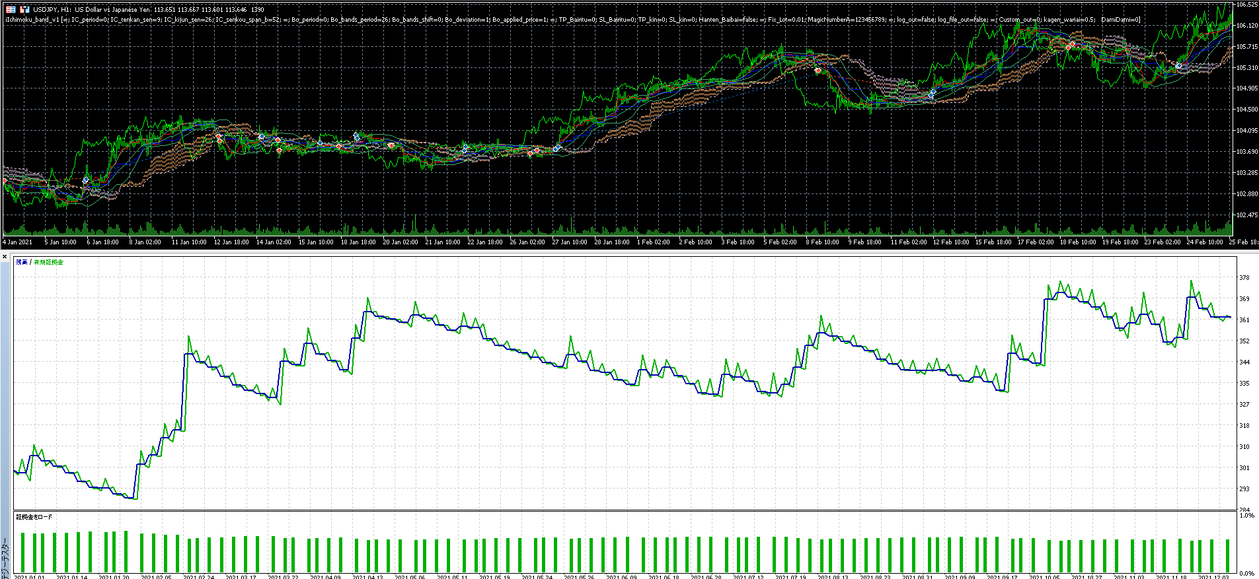This screenshot has height=579, width=1259.
Task: Click the iIchimoku_band_v1 indicator label
Action: (32, 20)
